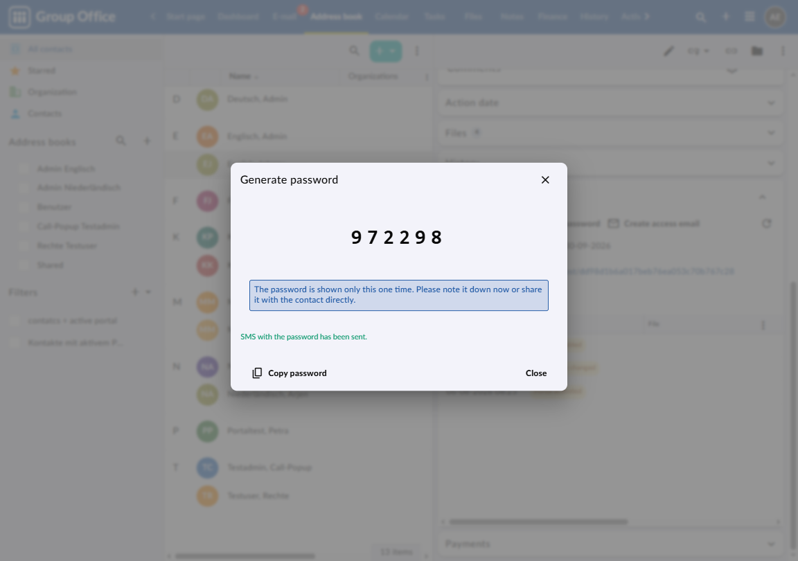Image resolution: width=798 pixels, height=561 pixels.
Task: Open the export dropdown in detail toolbar
Action: [x=698, y=51]
